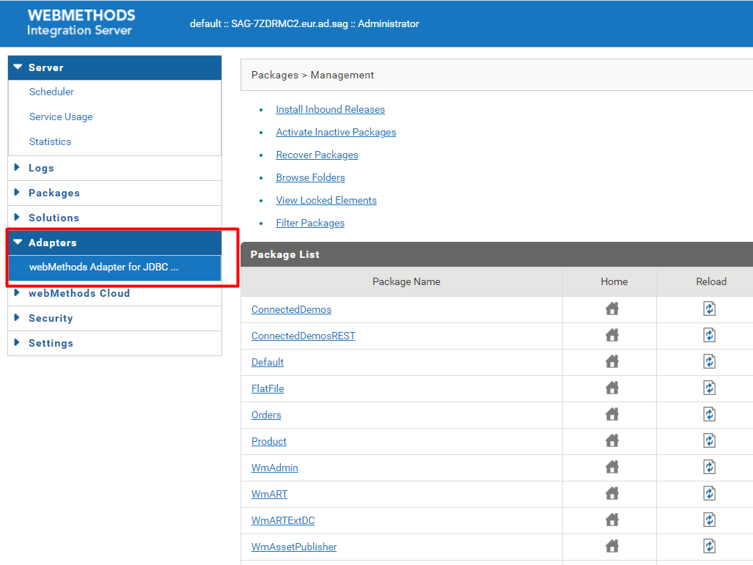Reload the WmARTExtDC package

709,520
